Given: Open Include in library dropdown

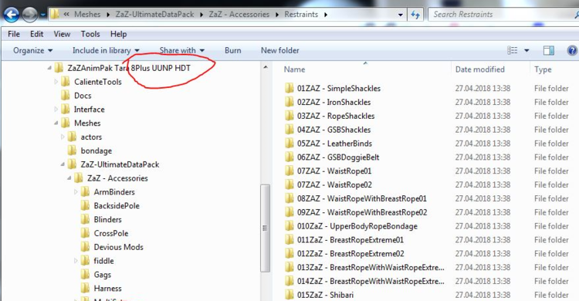Looking at the screenshot, I should 106,50.
